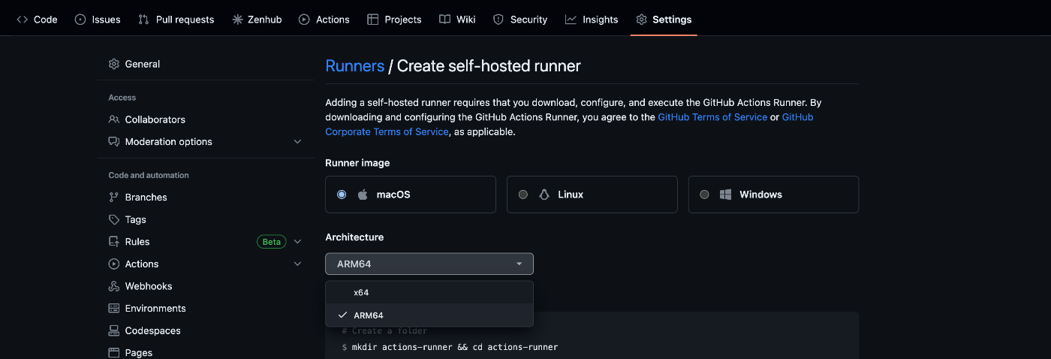Click the Collaborators people icon
Viewport: 1051px width, 359px height.
114,119
